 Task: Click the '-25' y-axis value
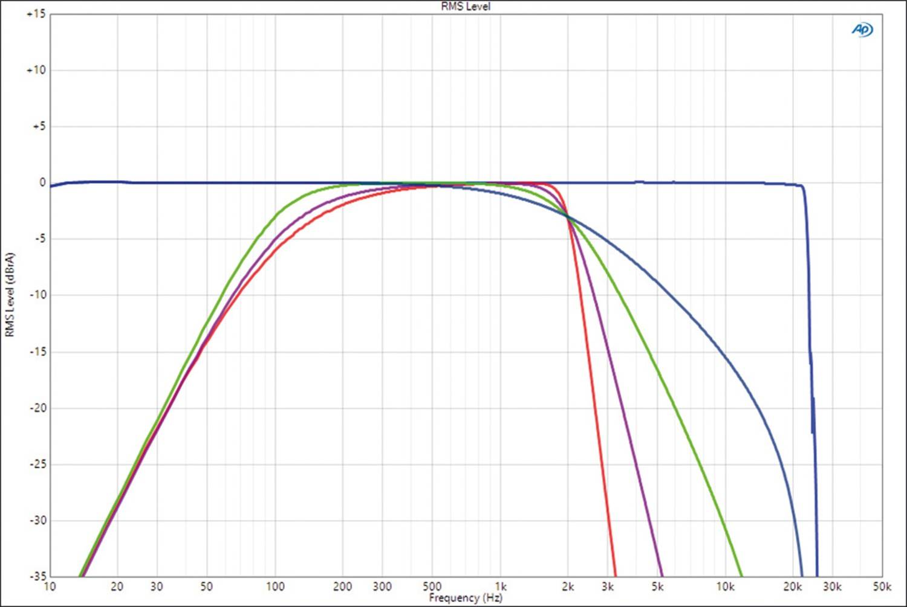point(37,464)
